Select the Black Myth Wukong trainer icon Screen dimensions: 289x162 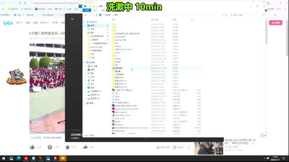(x=113, y=128)
